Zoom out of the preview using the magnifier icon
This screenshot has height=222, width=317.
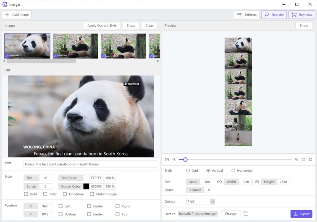(173, 160)
